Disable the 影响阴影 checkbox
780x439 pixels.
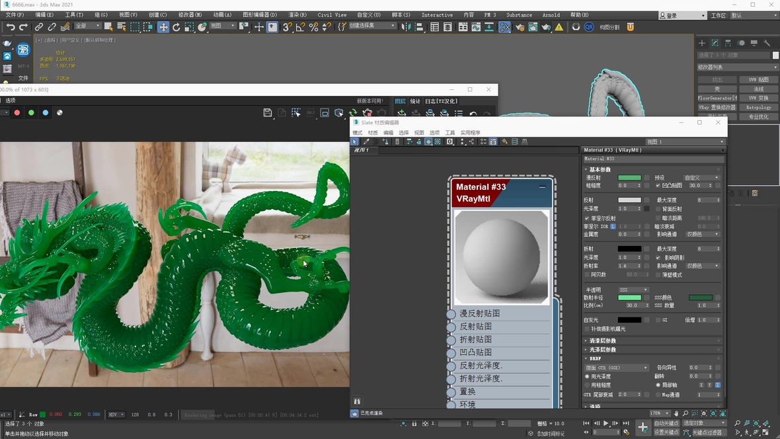point(658,257)
